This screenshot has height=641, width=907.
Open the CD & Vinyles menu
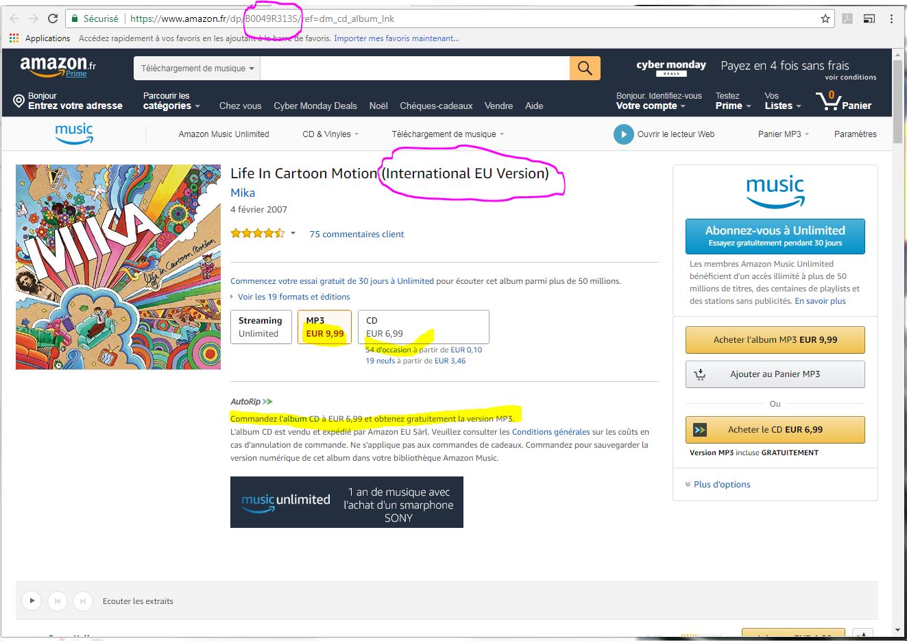tap(330, 134)
